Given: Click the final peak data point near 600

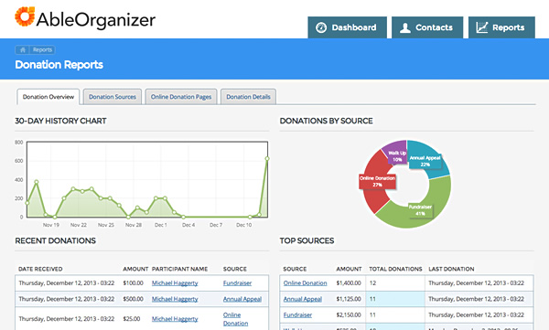Looking at the screenshot, I should [267, 158].
